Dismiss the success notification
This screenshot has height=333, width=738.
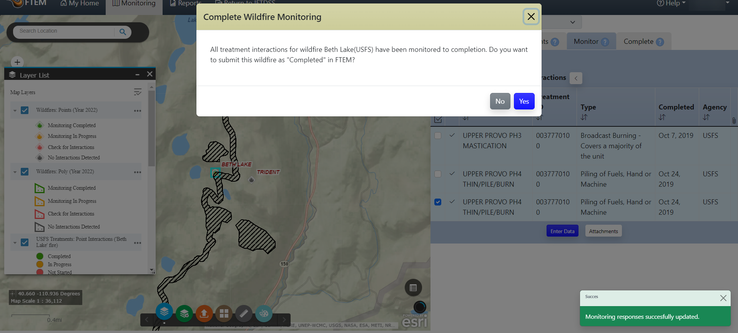723,298
